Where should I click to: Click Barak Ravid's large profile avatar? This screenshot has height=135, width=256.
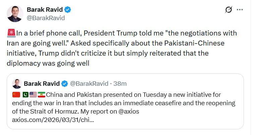pyautogui.click(x=15, y=14)
